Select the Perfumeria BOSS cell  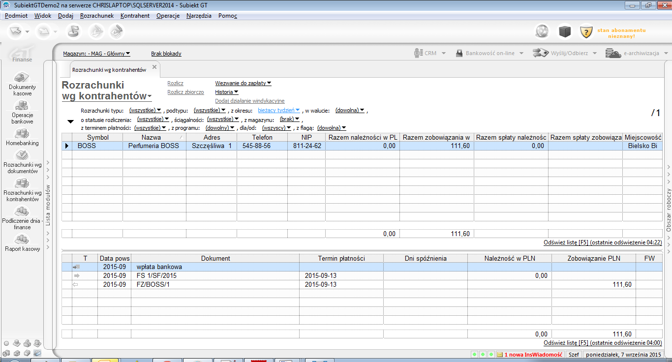coord(154,146)
